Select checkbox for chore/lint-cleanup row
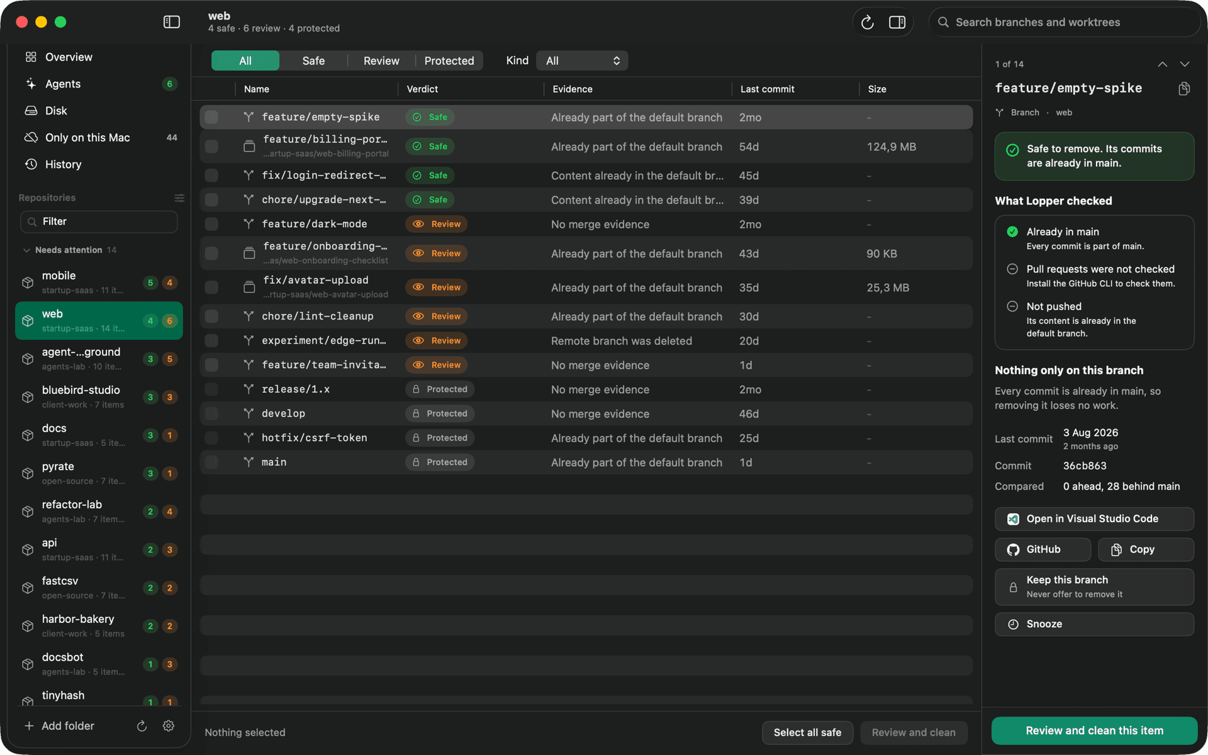 [x=212, y=316]
